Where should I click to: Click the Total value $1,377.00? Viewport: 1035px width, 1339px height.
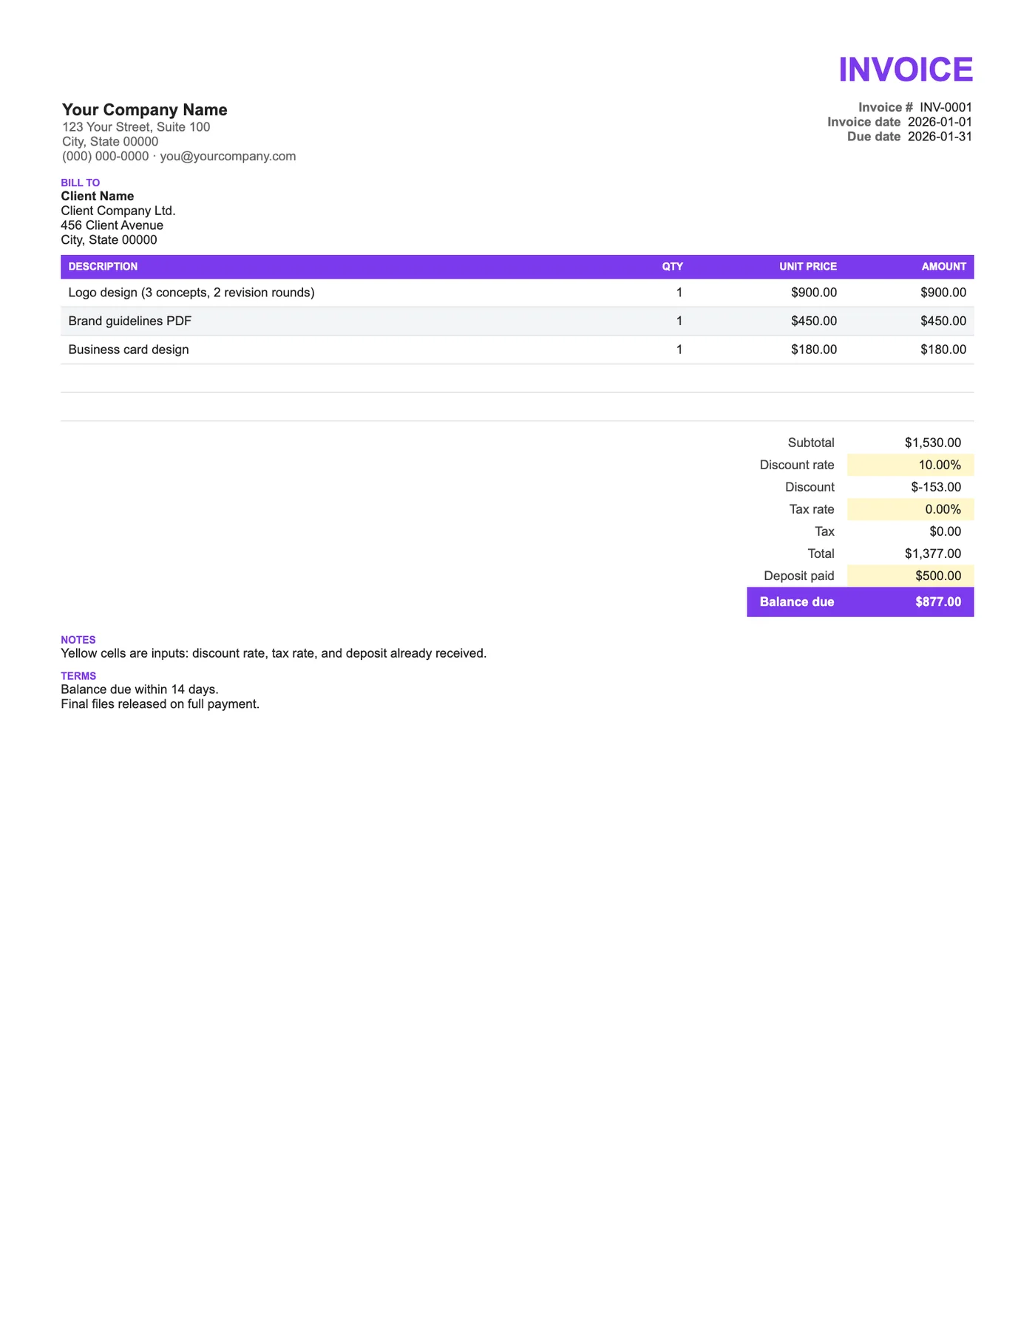(933, 553)
